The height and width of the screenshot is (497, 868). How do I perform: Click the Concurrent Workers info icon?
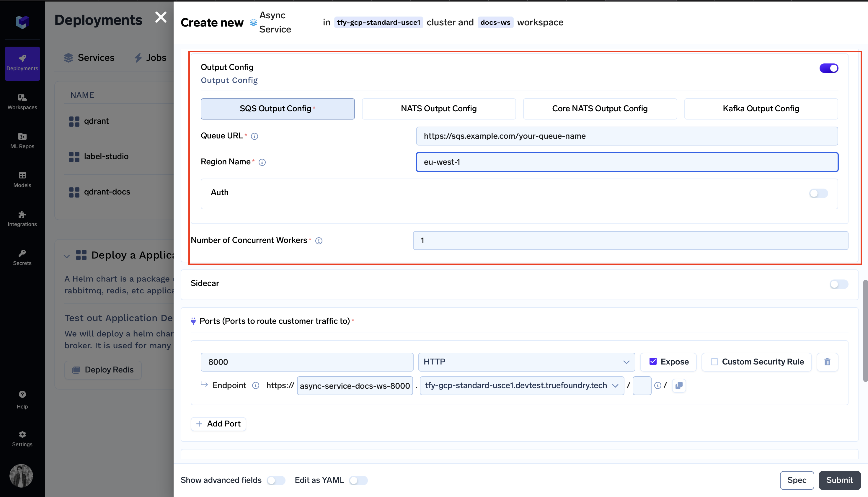319,241
